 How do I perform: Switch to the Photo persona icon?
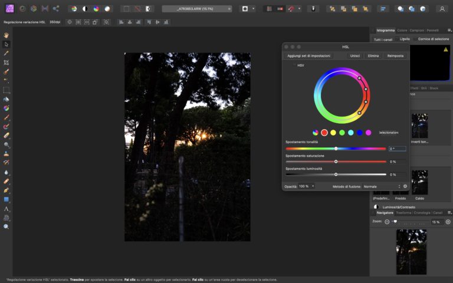(10, 9)
